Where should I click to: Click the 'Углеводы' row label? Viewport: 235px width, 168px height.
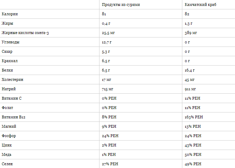pos(10,42)
